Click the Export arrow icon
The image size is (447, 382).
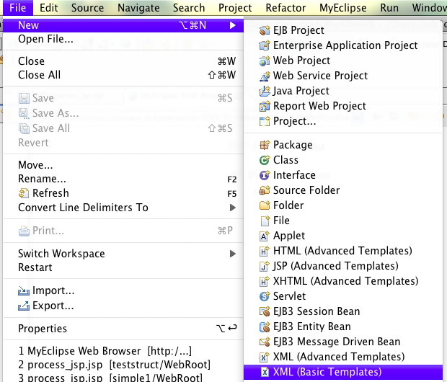pyautogui.click(x=24, y=306)
